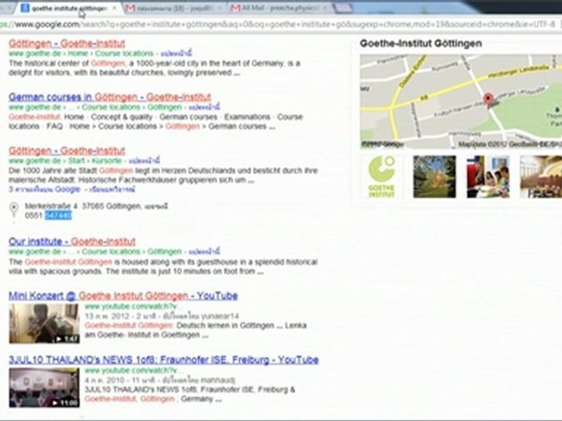This screenshot has height=421, width=562.
Task: Play the Mini Konzert video thumbnail
Action: coord(44,323)
